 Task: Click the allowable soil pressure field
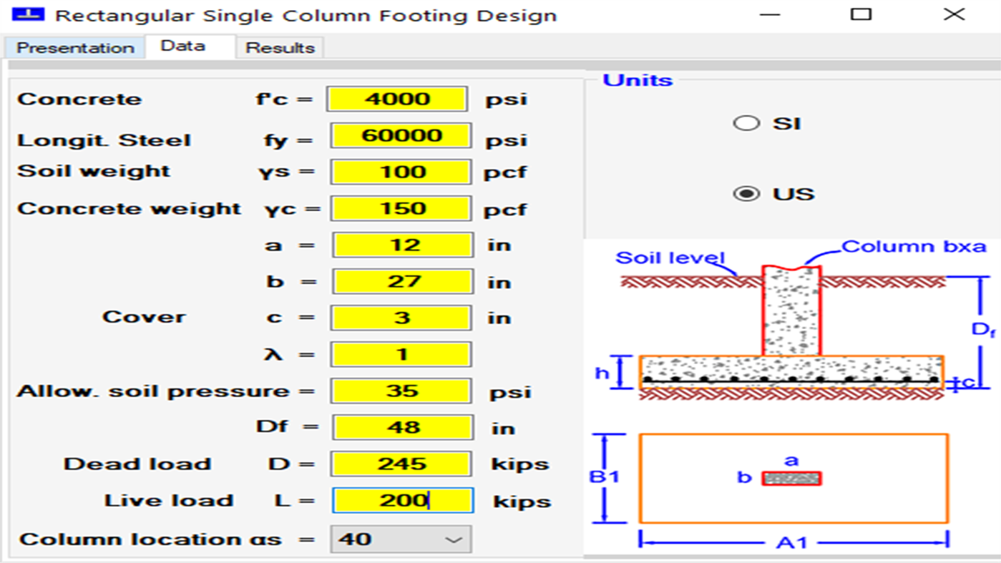(x=401, y=391)
